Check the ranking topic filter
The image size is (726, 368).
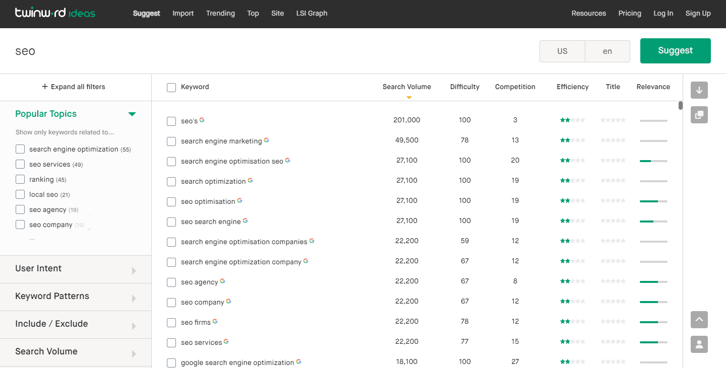[x=20, y=179]
